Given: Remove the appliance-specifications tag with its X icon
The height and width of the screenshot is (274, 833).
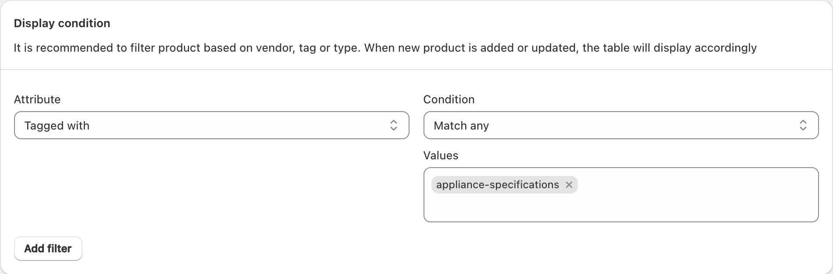Looking at the screenshot, I should 569,185.
